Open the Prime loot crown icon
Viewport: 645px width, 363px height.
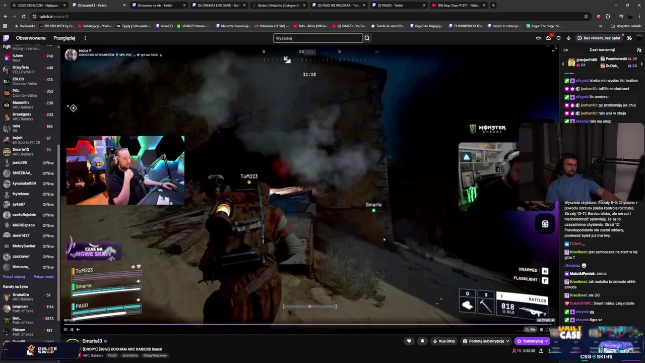pos(538,38)
